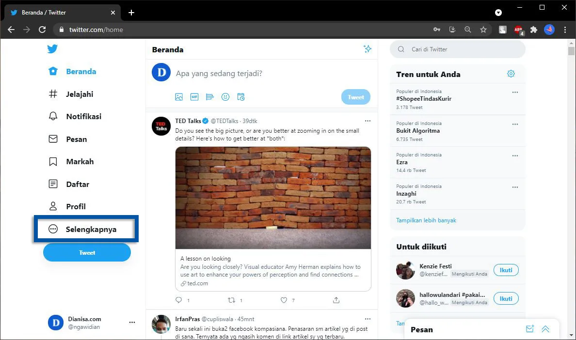Open Jelajahi from the sidebar
The width and height of the screenshot is (576, 340).
[80, 94]
